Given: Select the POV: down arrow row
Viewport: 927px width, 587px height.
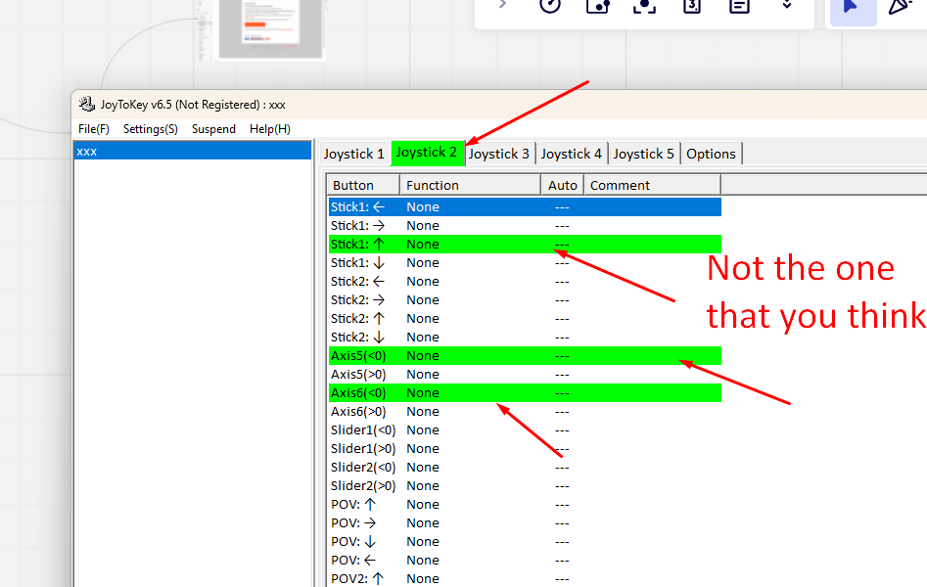Looking at the screenshot, I should pyautogui.click(x=525, y=542).
